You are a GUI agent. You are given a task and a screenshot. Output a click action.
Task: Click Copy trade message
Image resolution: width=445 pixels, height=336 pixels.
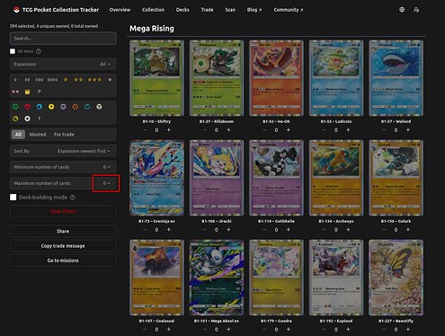coord(63,246)
